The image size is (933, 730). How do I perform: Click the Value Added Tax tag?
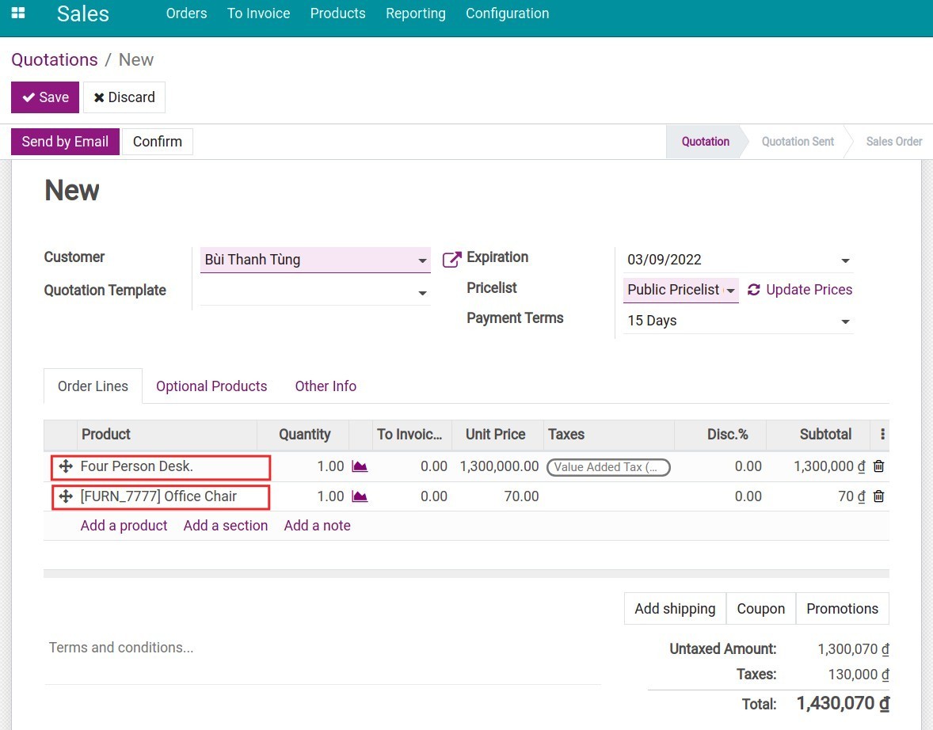pos(608,467)
